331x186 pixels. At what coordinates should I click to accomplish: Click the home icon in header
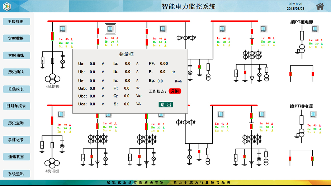coord(320,6)
